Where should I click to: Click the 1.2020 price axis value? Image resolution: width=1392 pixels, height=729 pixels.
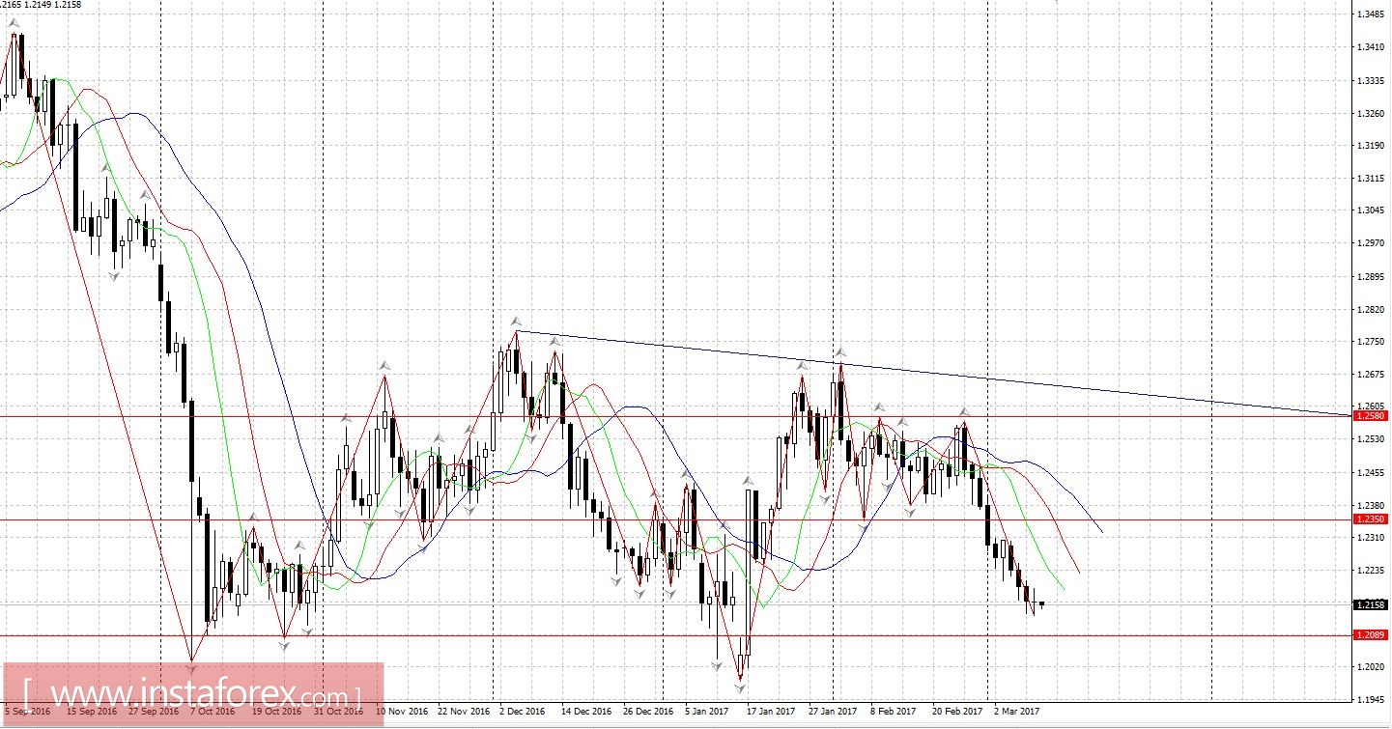click(x=1372, y=667)
